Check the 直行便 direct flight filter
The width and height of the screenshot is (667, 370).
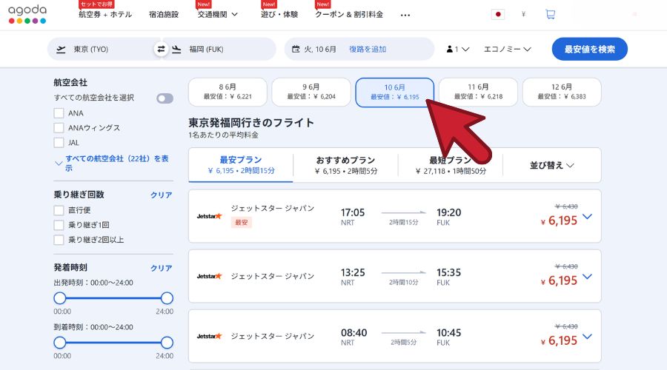click(59, 210)
